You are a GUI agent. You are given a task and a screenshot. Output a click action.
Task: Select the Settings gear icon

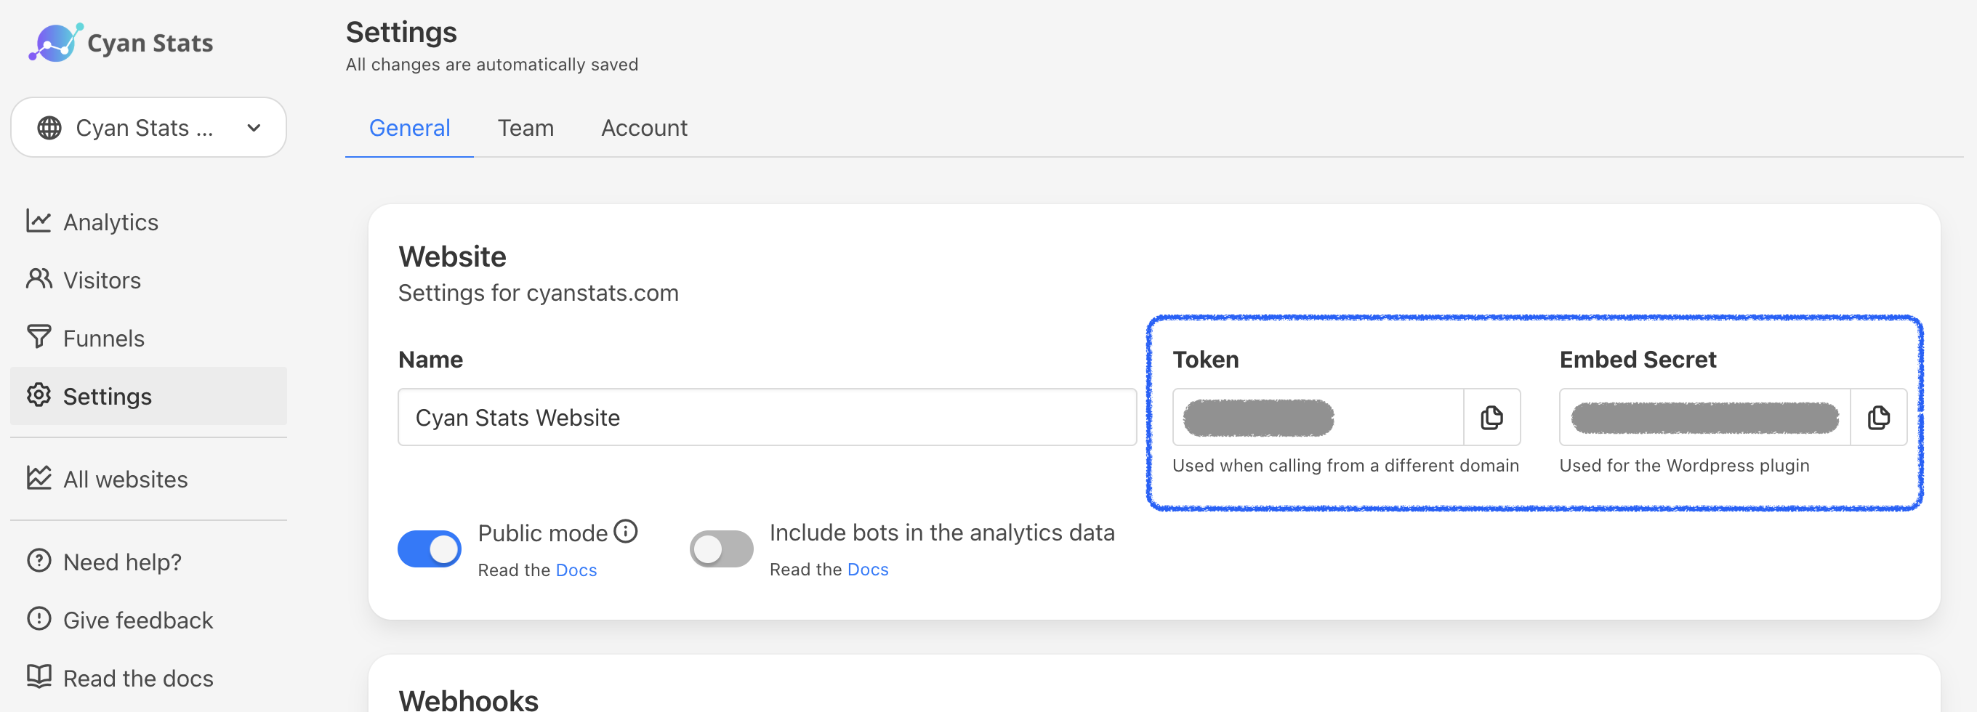pos(40,396)
